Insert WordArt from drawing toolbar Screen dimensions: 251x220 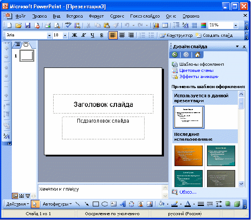click(x=123, y=204)
